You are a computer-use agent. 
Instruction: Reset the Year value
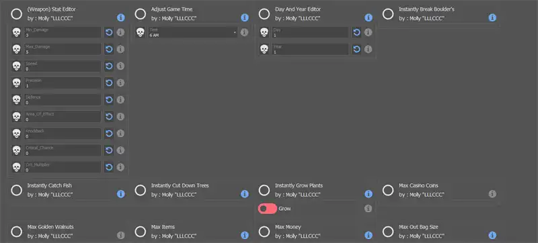[356, 49]
